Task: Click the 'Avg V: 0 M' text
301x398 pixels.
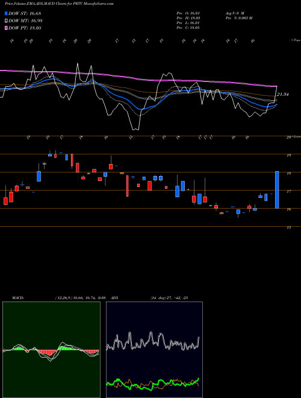Action: point(234,13)
